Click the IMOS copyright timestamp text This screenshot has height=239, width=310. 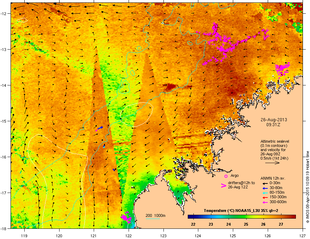(x=308, y=187)
